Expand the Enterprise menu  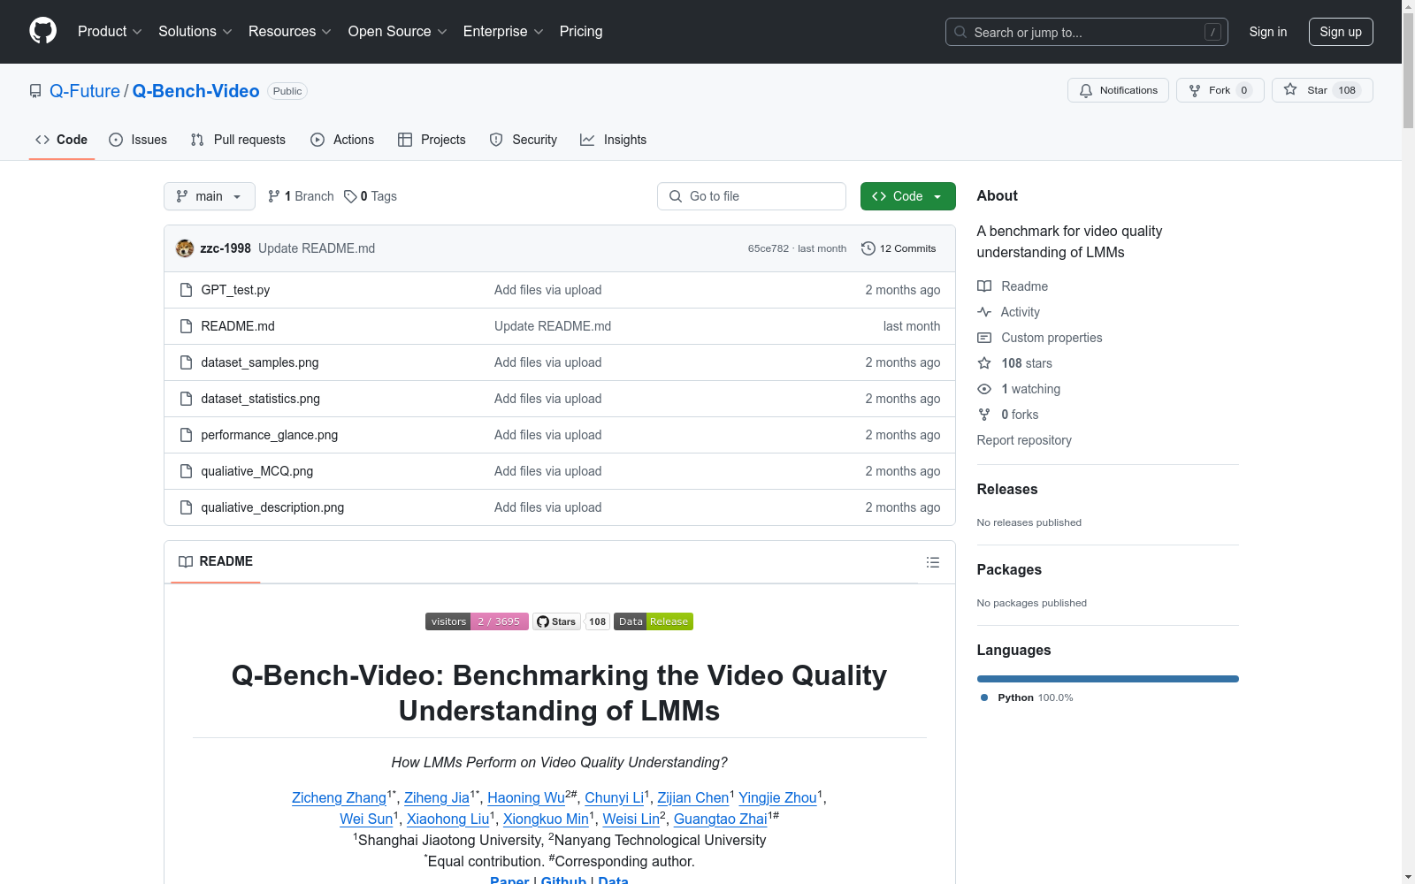503,32
